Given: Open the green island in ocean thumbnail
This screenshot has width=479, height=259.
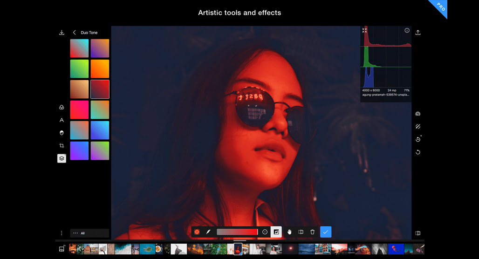Looking at the screenshot, I should tap(147, 249).
